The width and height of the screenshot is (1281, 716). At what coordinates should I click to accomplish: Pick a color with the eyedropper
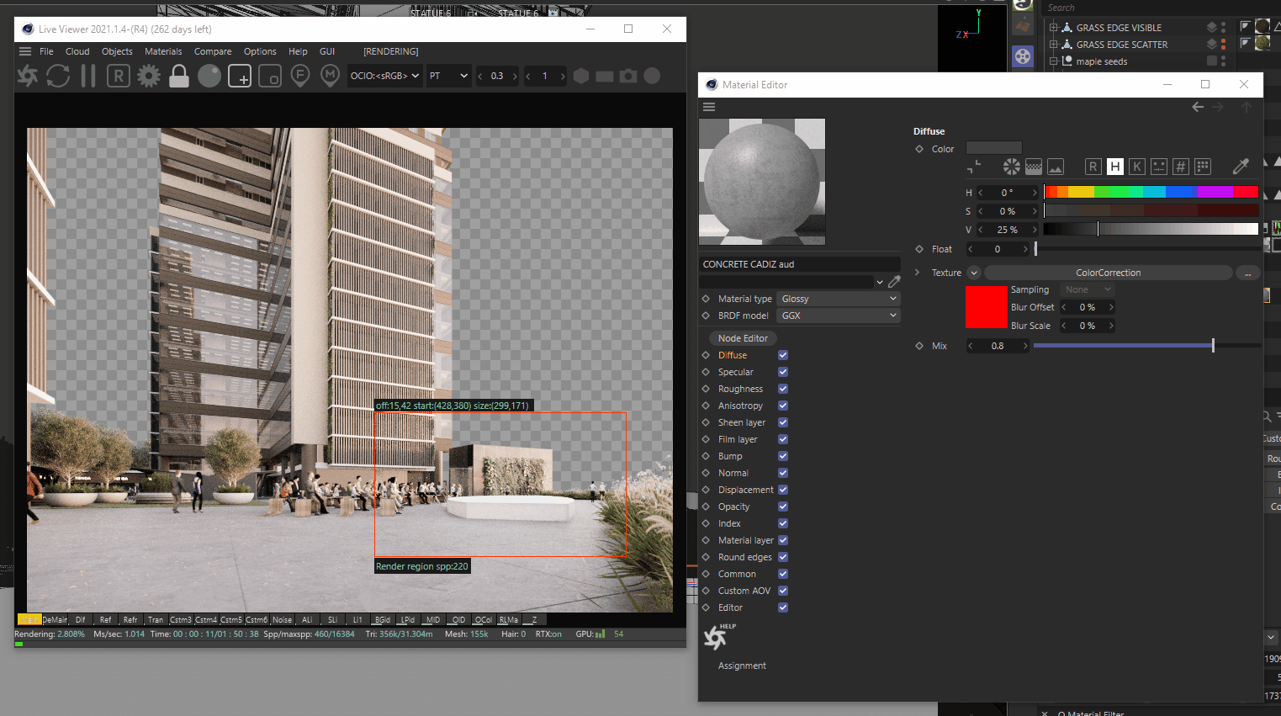pos(1241,167)
